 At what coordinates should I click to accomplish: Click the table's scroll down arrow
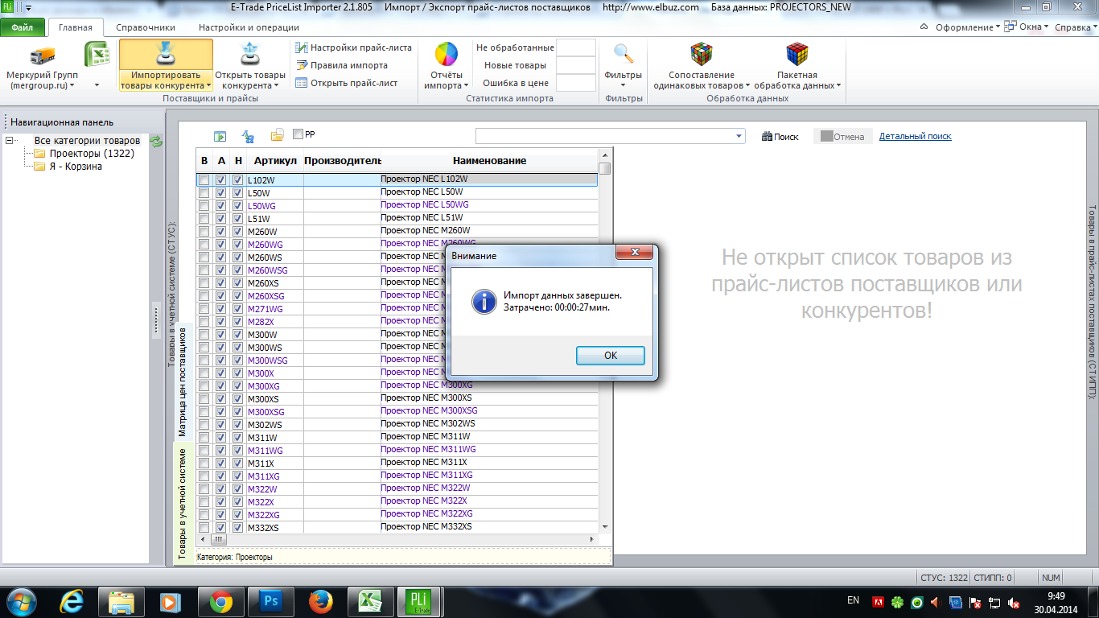(x=605, y=527)
